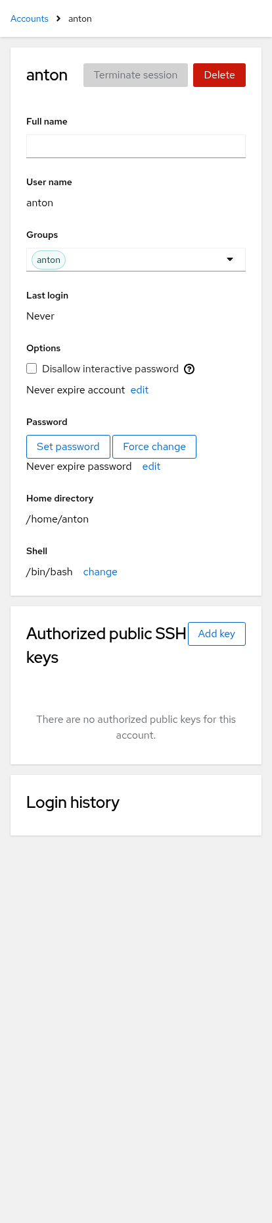The image size is (272, 1223).
Task: Edit the password expiration setting
Action: point(151,467)
